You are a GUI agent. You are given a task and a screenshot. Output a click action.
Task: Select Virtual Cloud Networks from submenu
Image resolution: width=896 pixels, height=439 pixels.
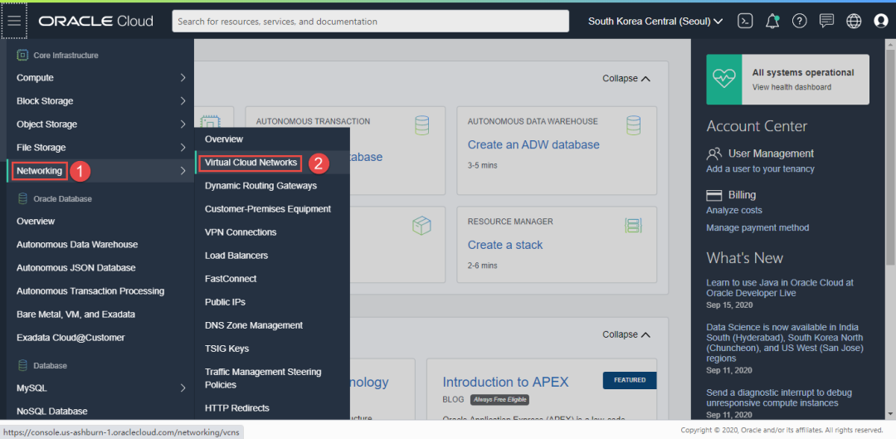coord(251,163)
